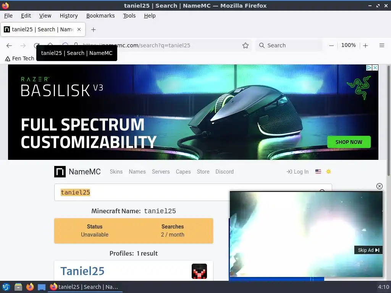The image size is (391, 293).
Task: Close the Razer banner ad with X
Action: coord(375,68)
